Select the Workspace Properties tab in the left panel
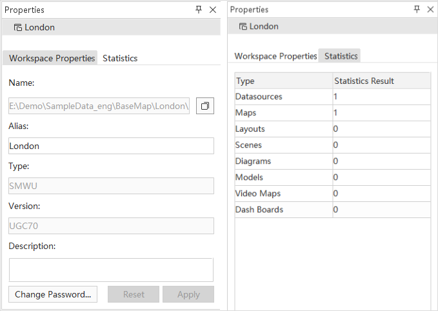 [x=52, y=58]
